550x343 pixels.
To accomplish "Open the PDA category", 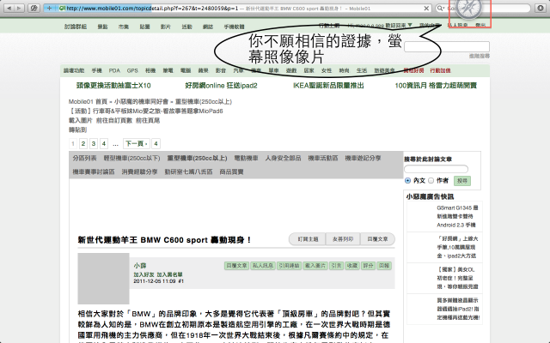I will click(x=114, y=70).
